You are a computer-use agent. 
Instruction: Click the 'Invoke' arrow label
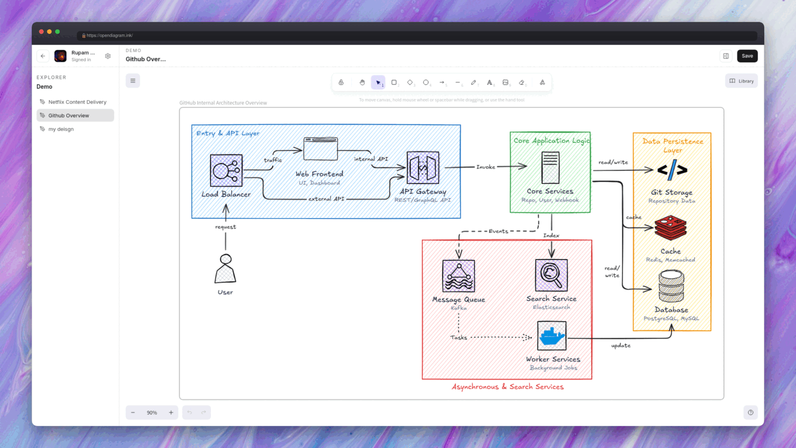(486, 167)
